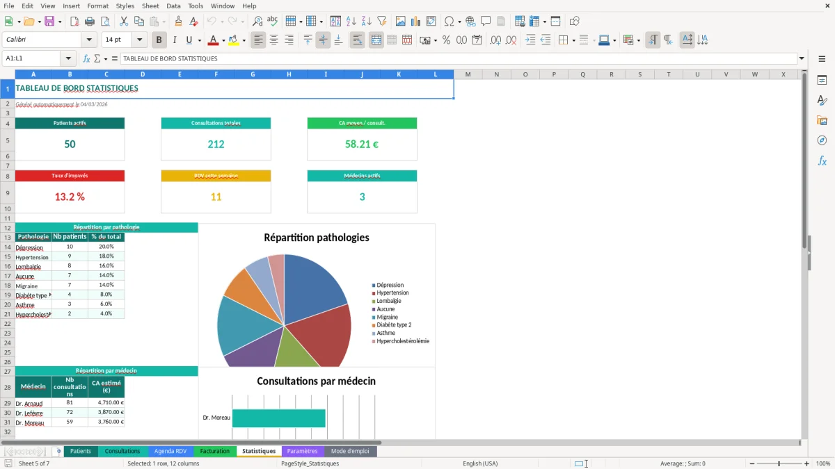Click the Format as Percent icon

(446, 40)
